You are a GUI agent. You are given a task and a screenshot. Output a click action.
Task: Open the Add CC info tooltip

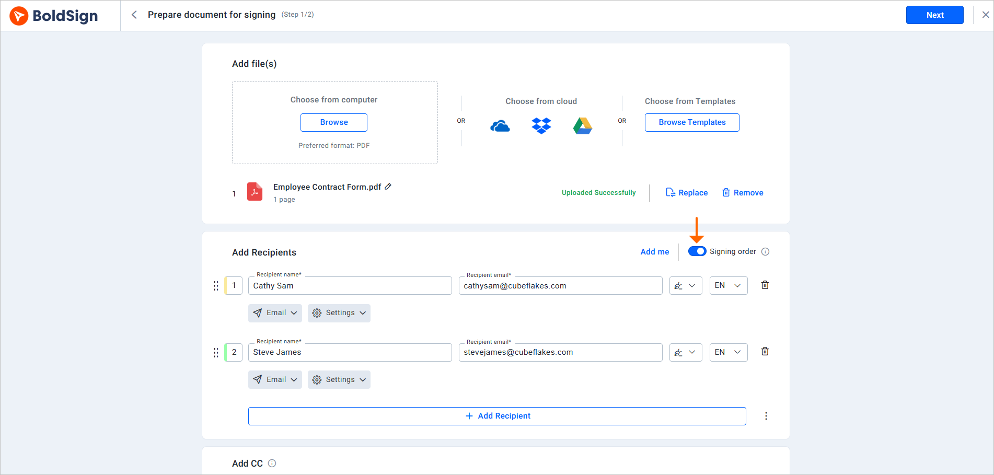(x=272, y=463)
